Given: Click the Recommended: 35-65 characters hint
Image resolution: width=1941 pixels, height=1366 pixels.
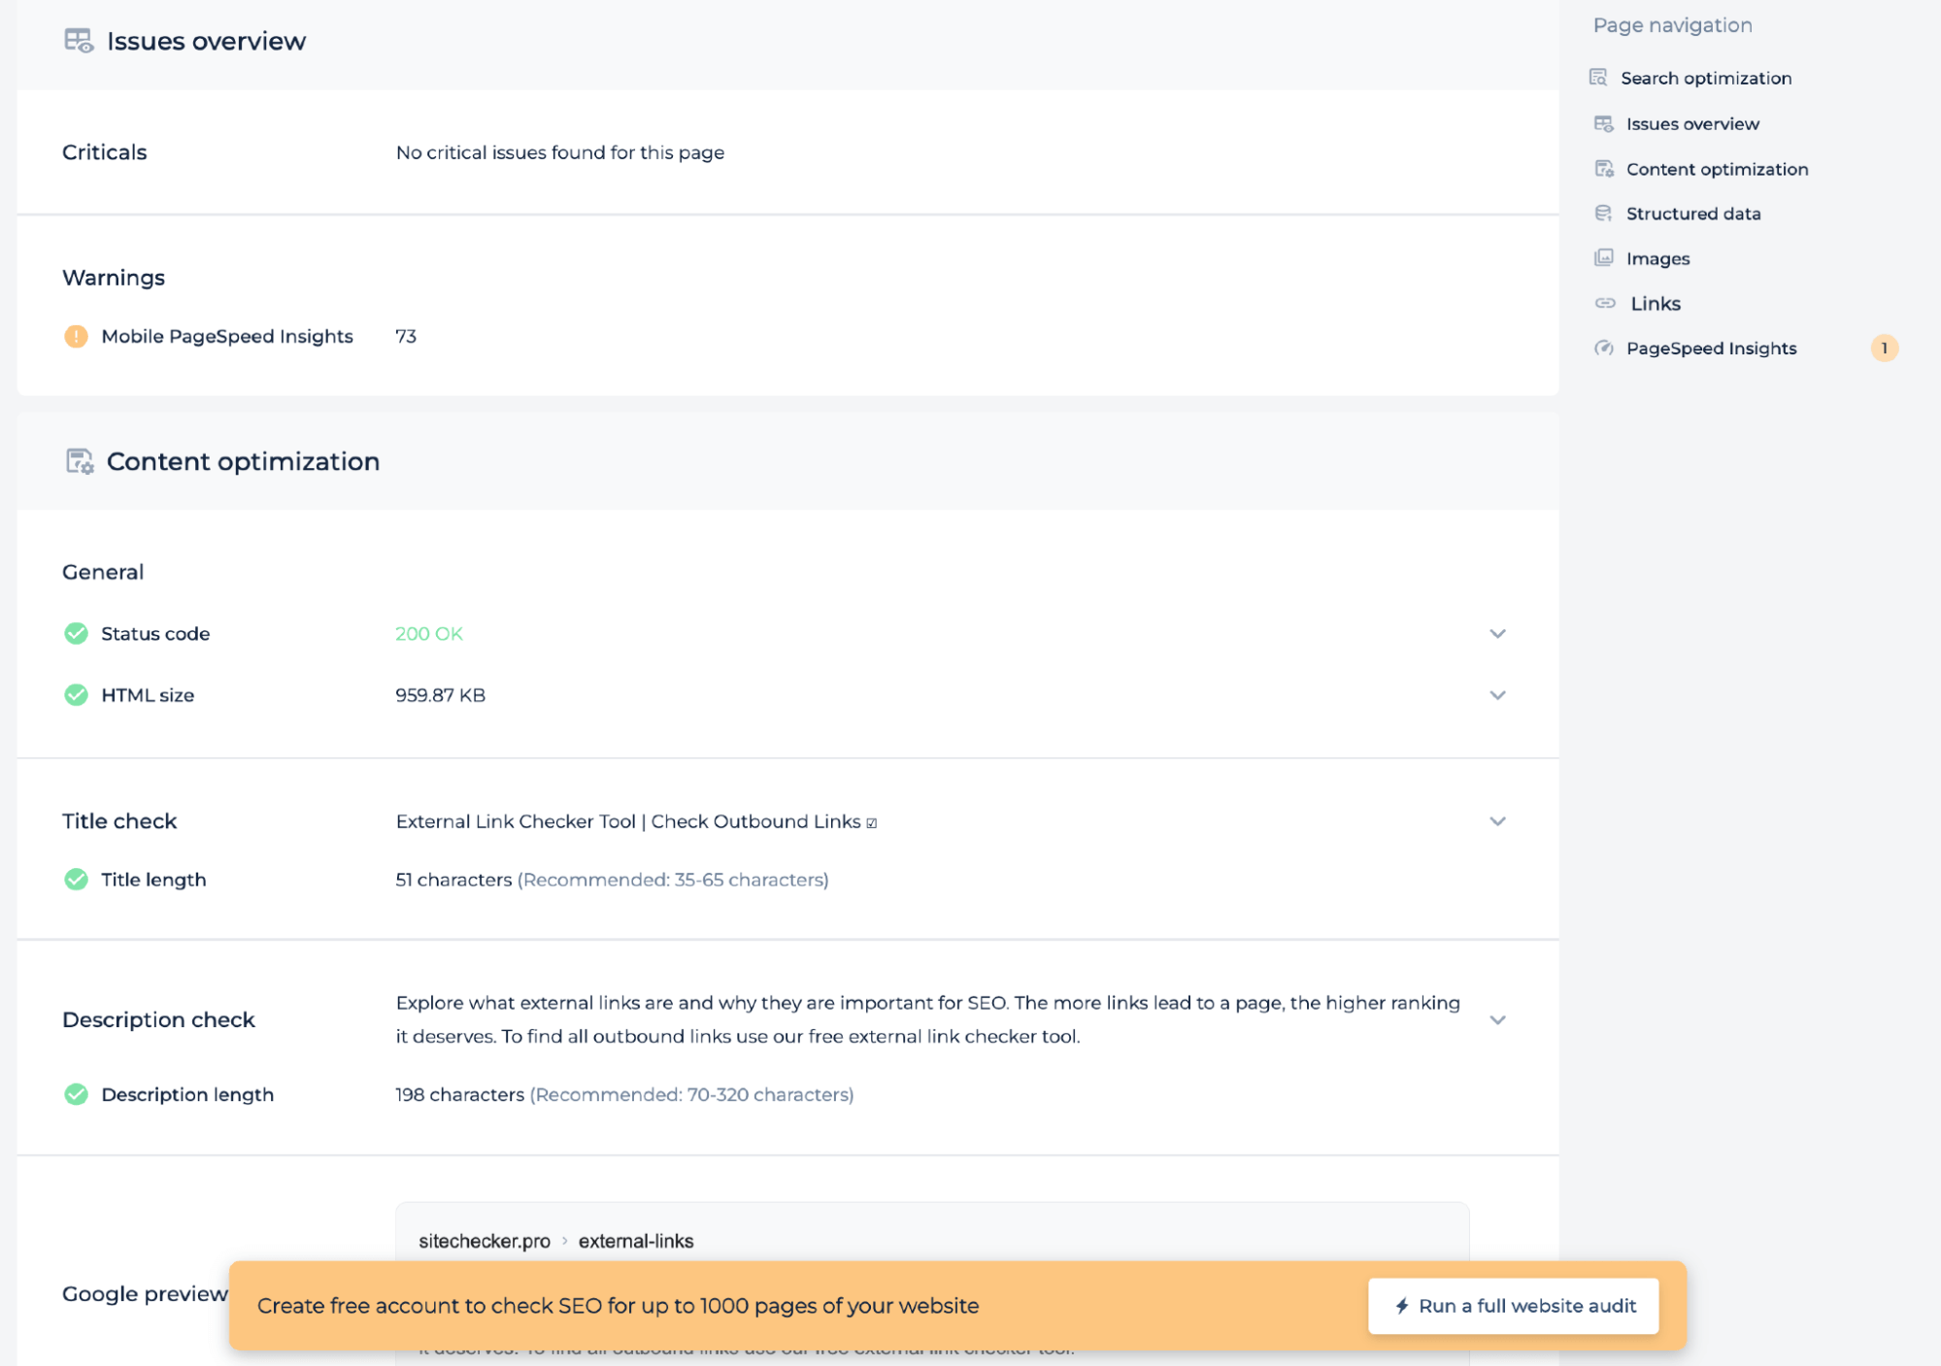Looking at the screenshot, I should pos(673,880).
